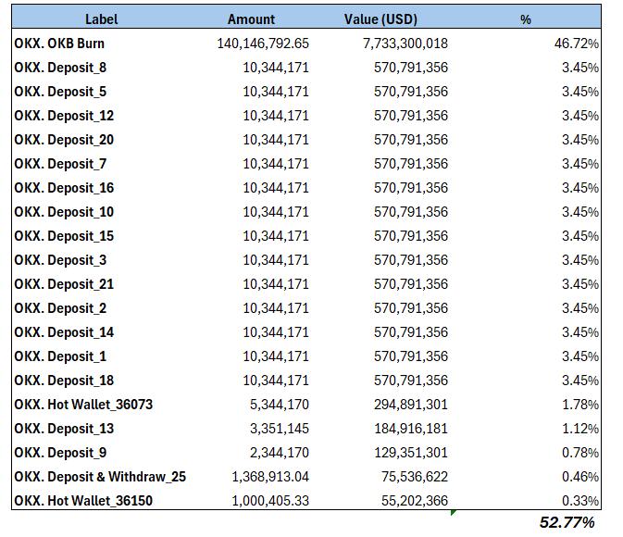Click the amount cell 140,146,792.65
This screenshot has height=537, width=623.
[x=263, y=44]
